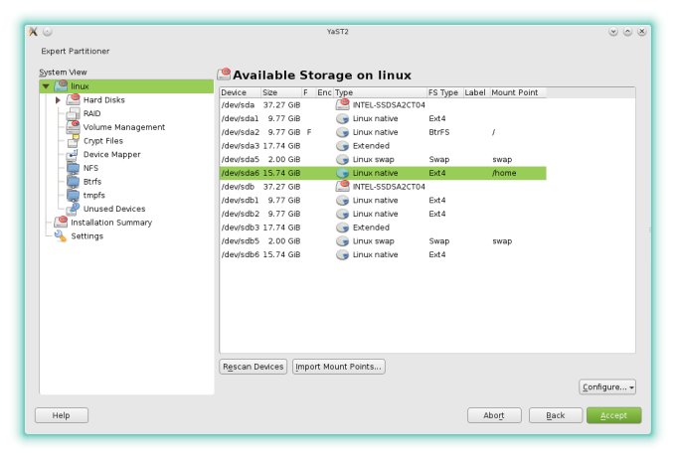Click the partition icon in /dev/sda5 row

coord(342,159)
